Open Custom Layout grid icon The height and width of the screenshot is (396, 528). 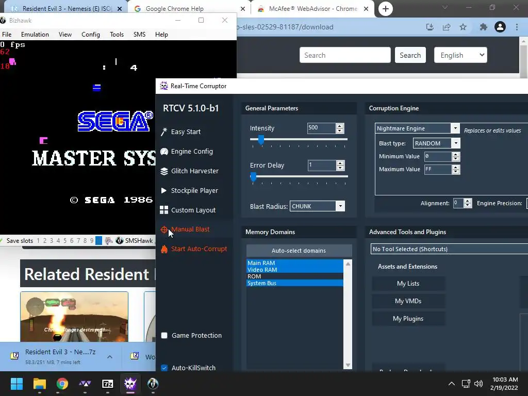(x=164, y=210)
